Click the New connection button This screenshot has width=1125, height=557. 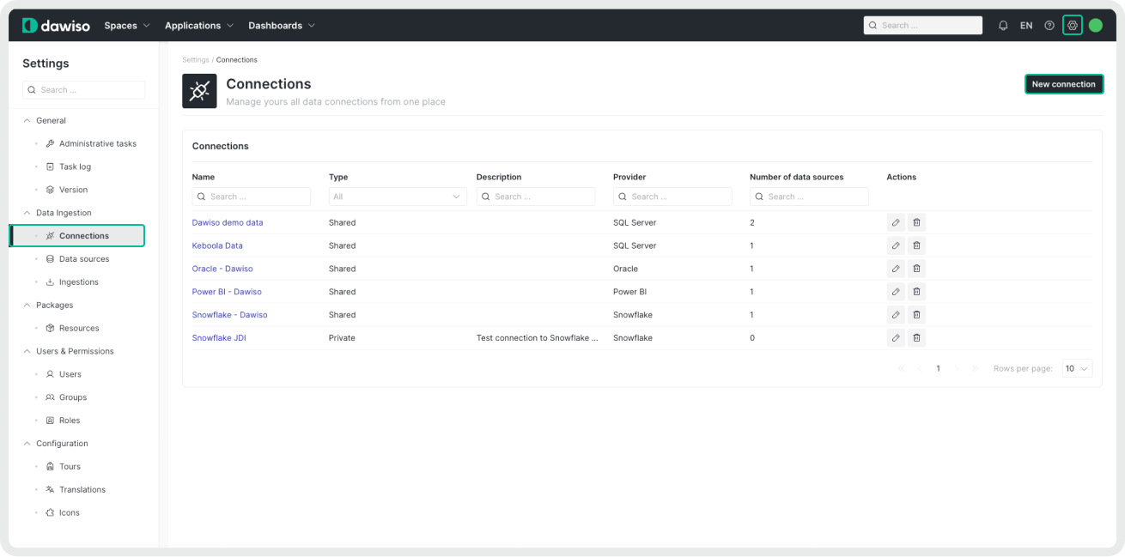point(1063,84)
